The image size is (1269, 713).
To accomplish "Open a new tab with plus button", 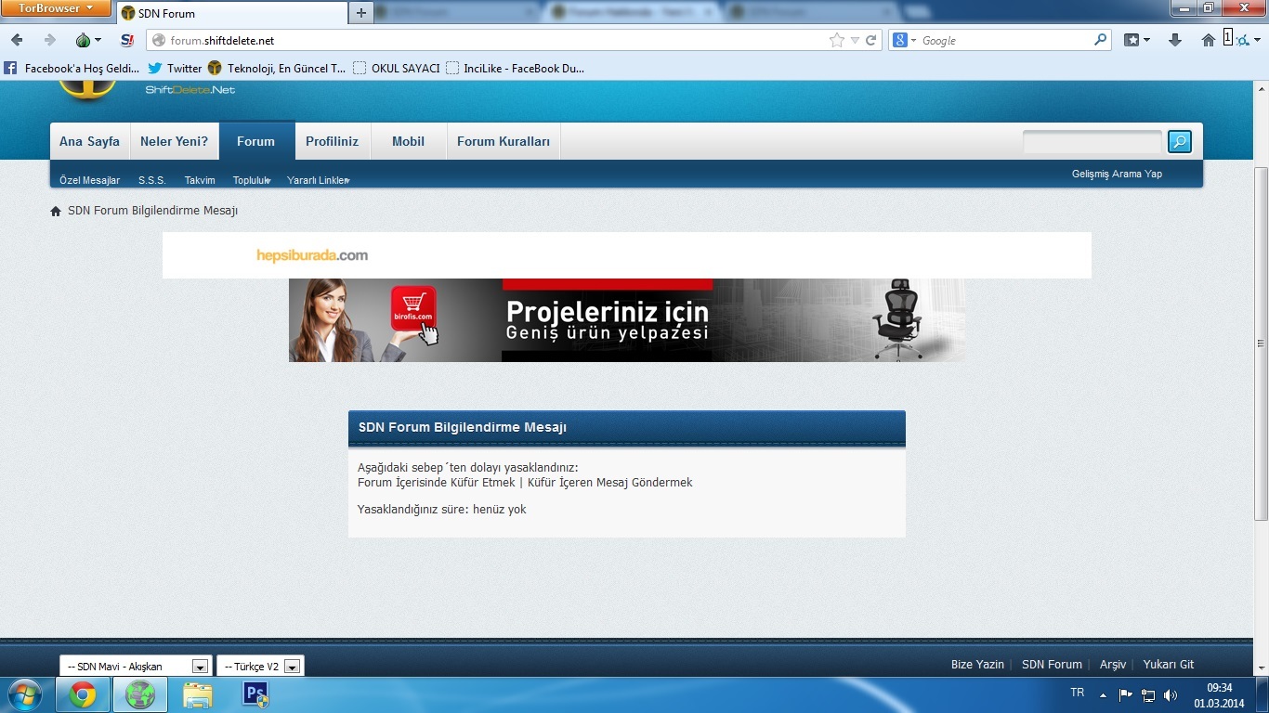I will point(361,13).
